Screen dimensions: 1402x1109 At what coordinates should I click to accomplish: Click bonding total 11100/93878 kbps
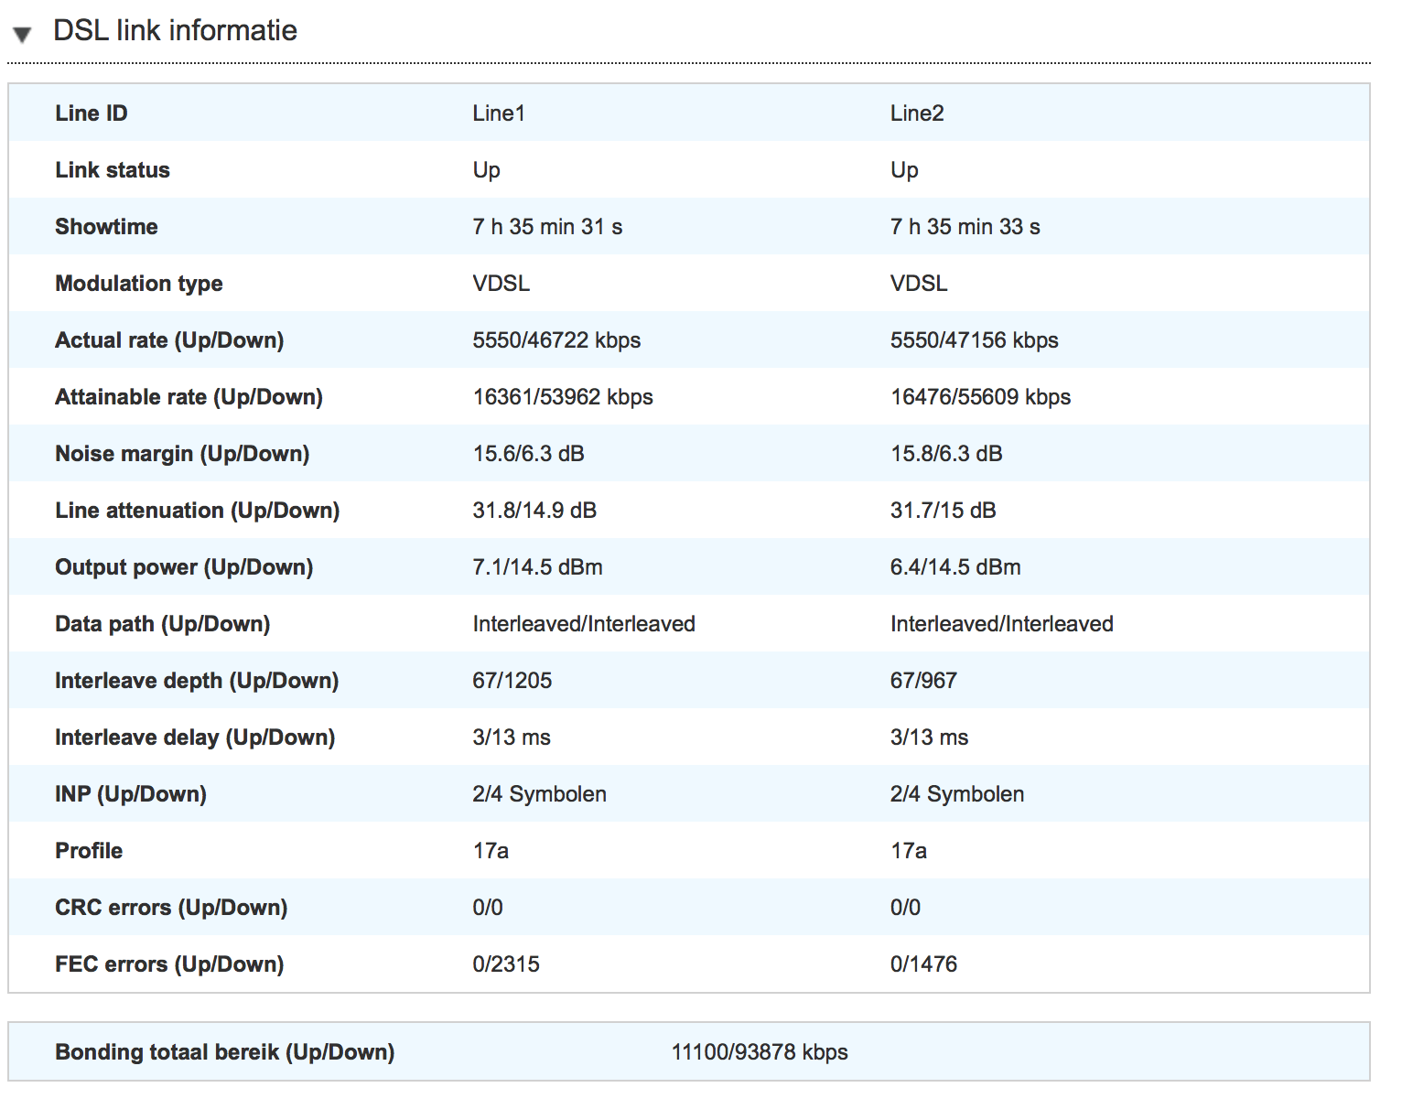(x=760, y=1052)
